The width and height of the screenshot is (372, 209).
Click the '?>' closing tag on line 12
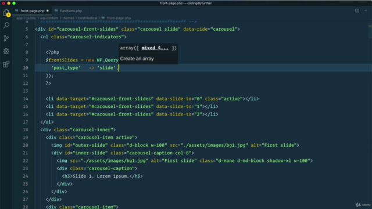click(48, 84)
